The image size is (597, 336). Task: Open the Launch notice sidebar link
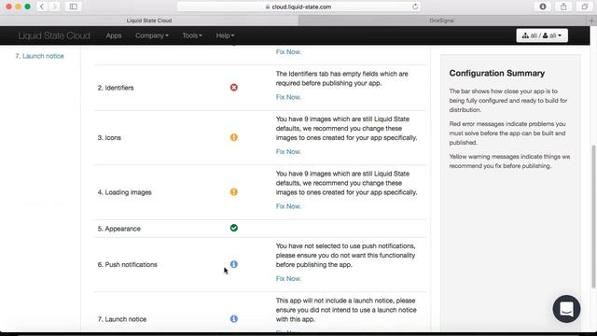39,56
